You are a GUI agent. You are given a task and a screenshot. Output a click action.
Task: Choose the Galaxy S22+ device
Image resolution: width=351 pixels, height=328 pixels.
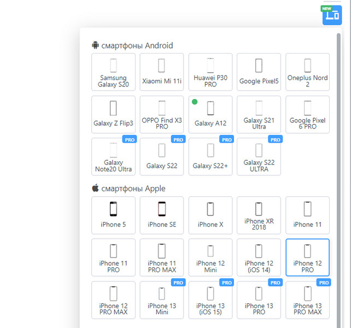click(210, 156)
